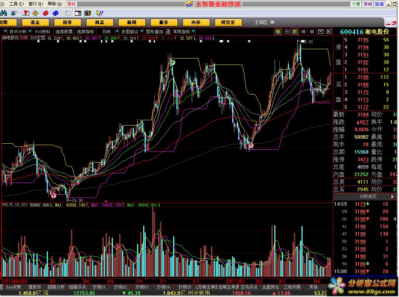This screenshot has height=297, width=399.
Task: Select the 债券 bonds tab
Action: 68,22
